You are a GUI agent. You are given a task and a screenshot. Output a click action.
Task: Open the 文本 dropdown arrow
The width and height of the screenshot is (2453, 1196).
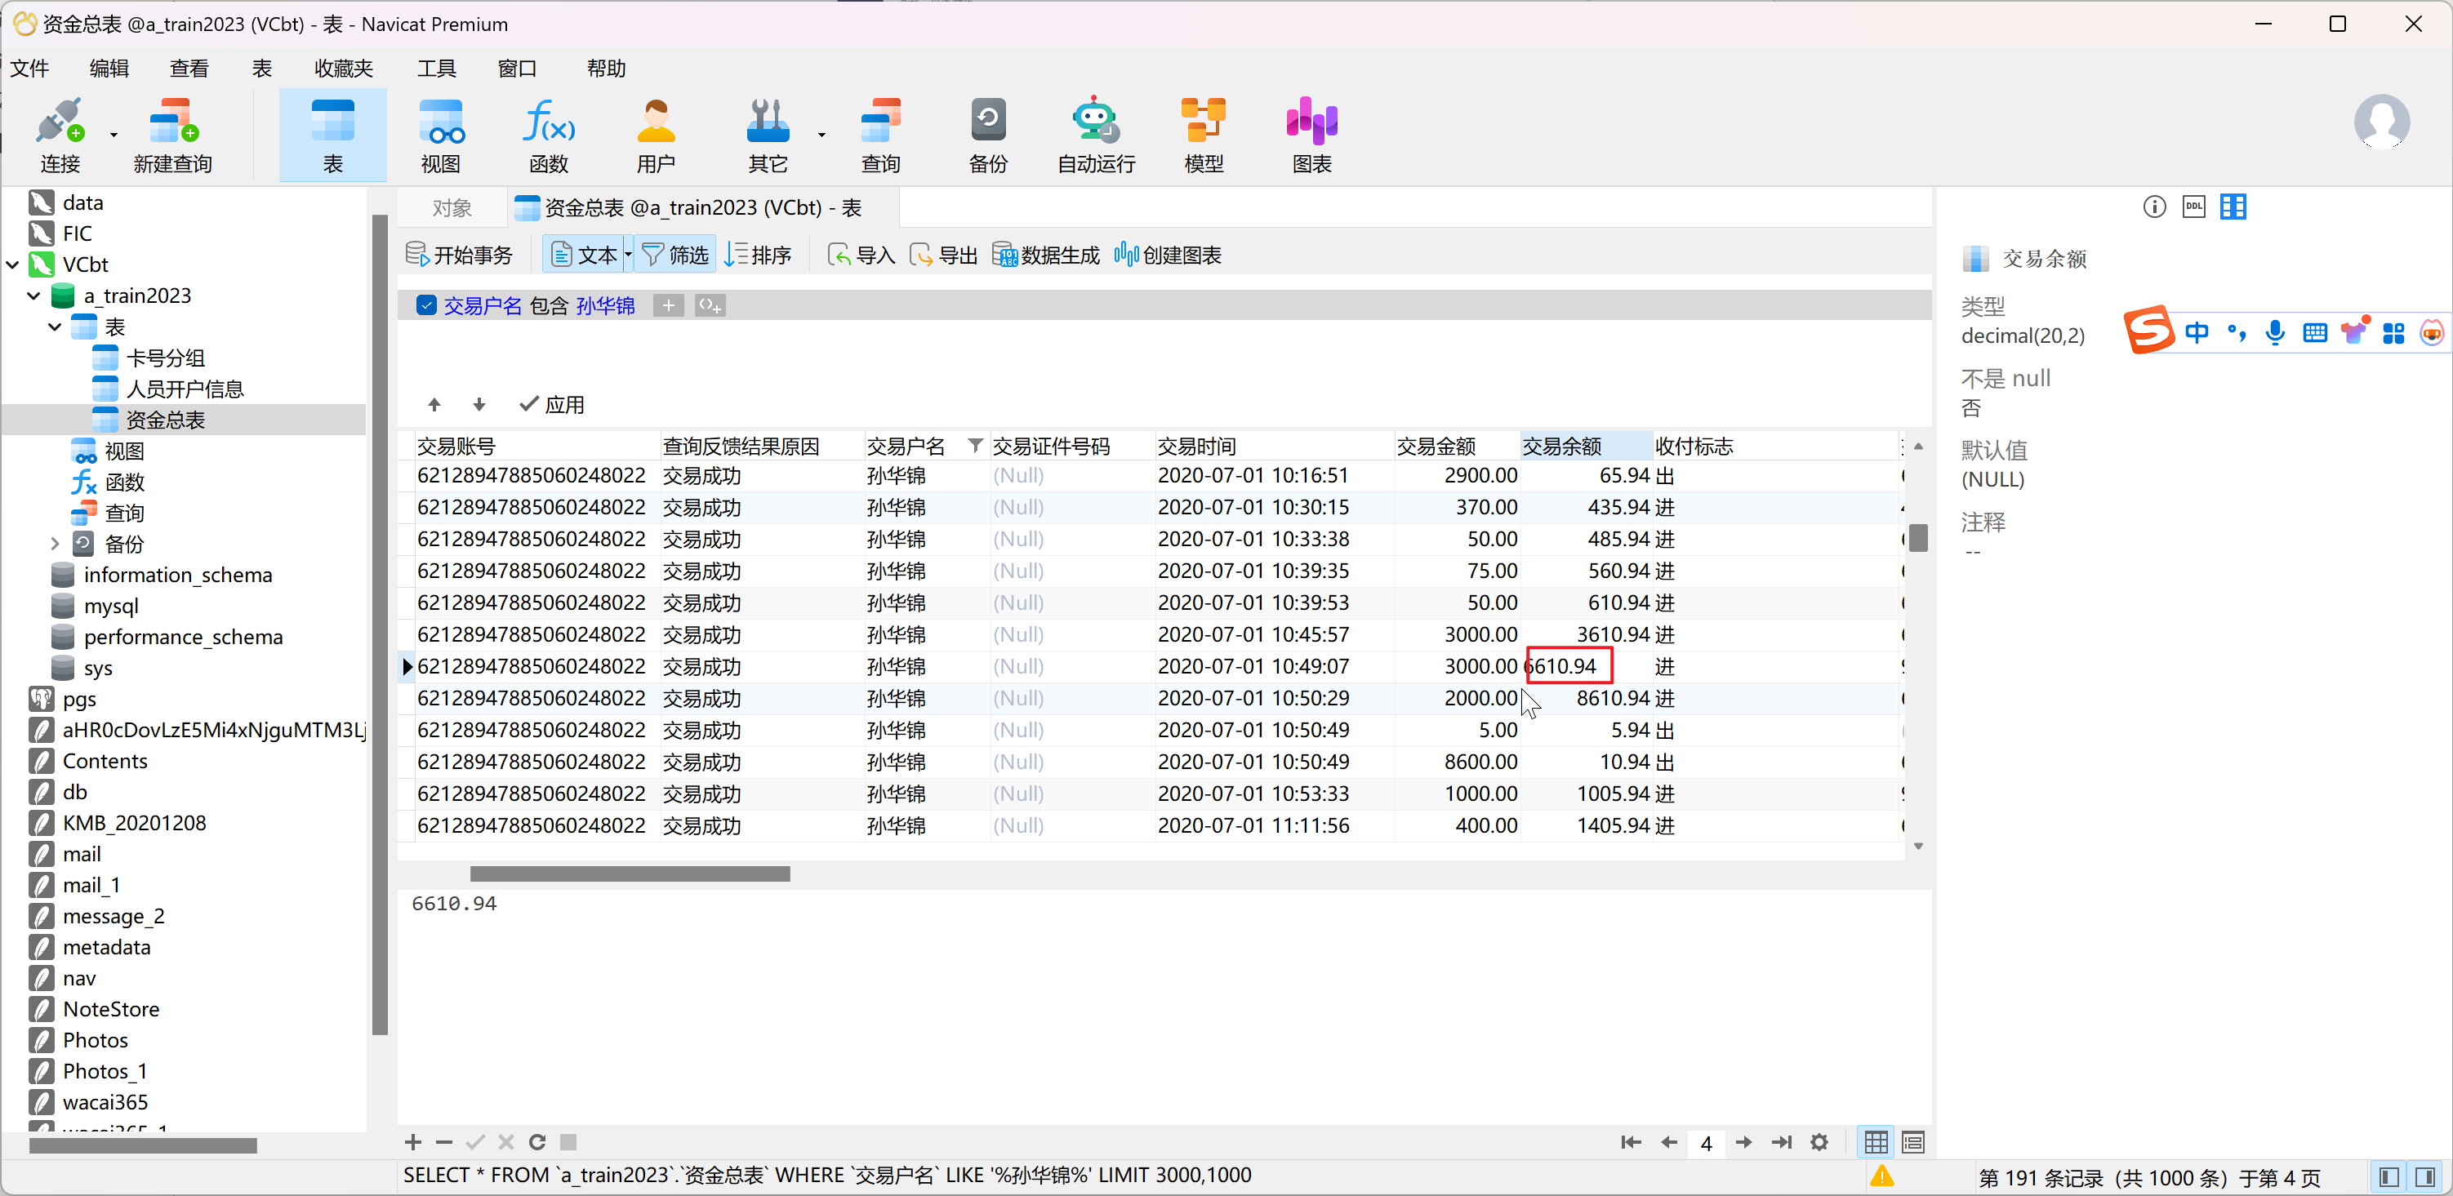627,256
